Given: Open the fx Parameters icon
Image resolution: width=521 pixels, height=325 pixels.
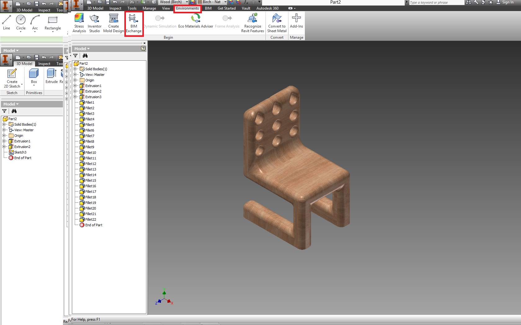Looking at the screenshot, I should point(246,2).
